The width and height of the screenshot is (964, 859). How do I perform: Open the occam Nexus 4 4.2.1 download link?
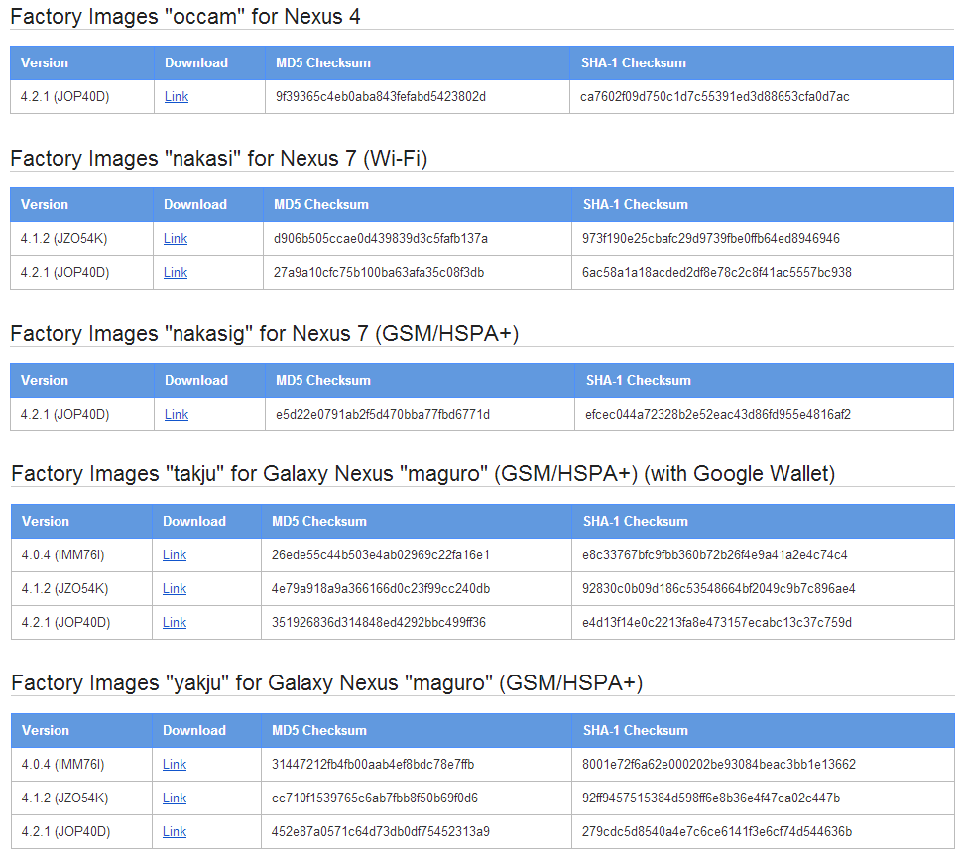[x=177, y=96]
